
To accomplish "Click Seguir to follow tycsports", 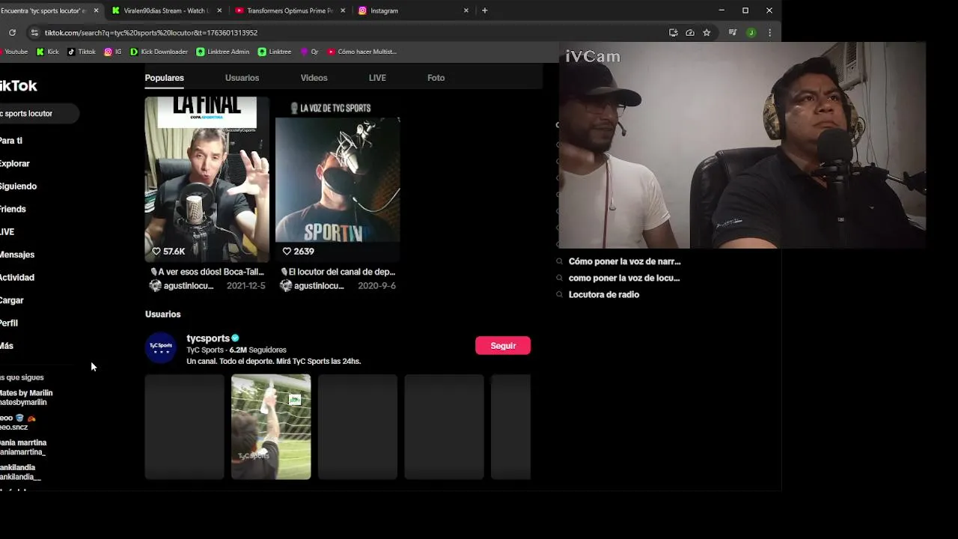I will pyautogui.click(x=503, y=345).
